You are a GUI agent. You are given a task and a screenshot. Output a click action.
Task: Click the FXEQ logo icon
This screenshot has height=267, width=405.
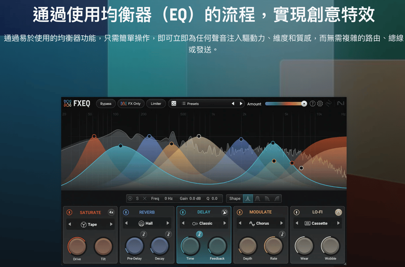pos(68,104)
